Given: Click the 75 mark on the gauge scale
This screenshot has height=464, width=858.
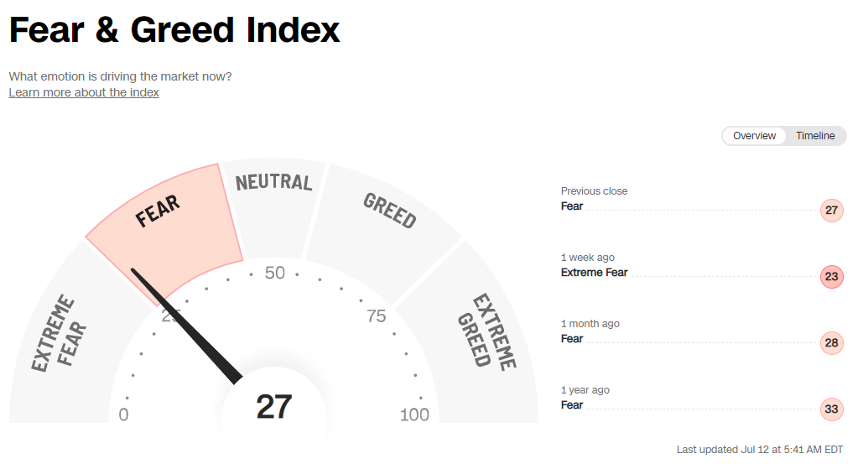Looking at the screenshot, I should point(376,316).
